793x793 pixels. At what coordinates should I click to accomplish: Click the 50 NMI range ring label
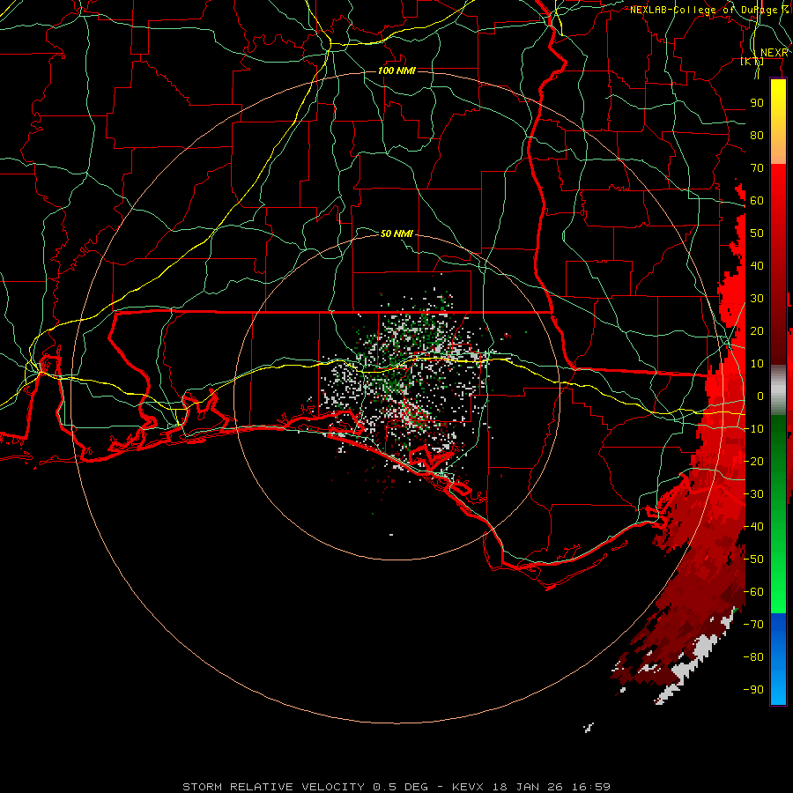click(396, 233)
